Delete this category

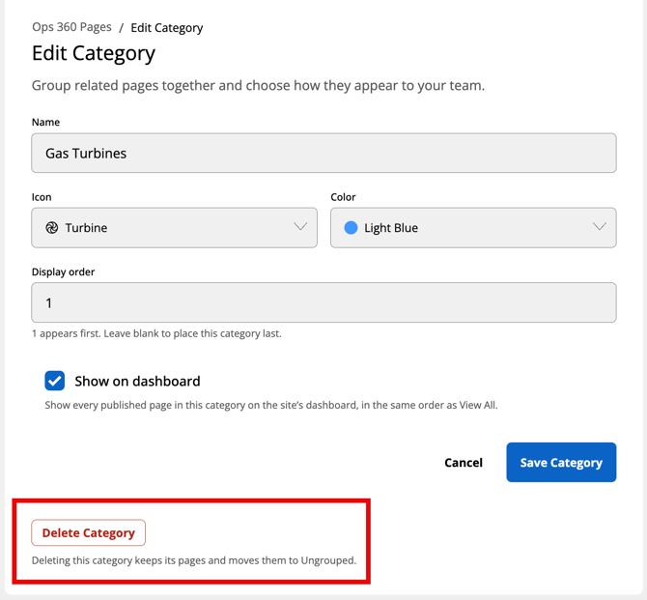point(88,532)
